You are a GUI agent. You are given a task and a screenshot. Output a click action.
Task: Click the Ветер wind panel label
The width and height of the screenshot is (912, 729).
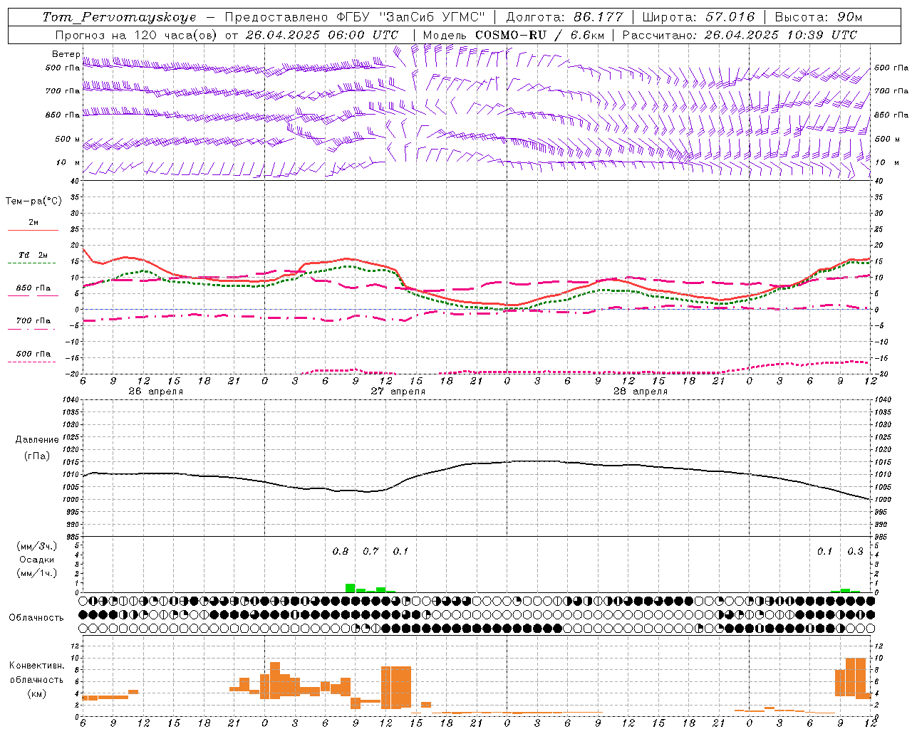coord(66,54)
